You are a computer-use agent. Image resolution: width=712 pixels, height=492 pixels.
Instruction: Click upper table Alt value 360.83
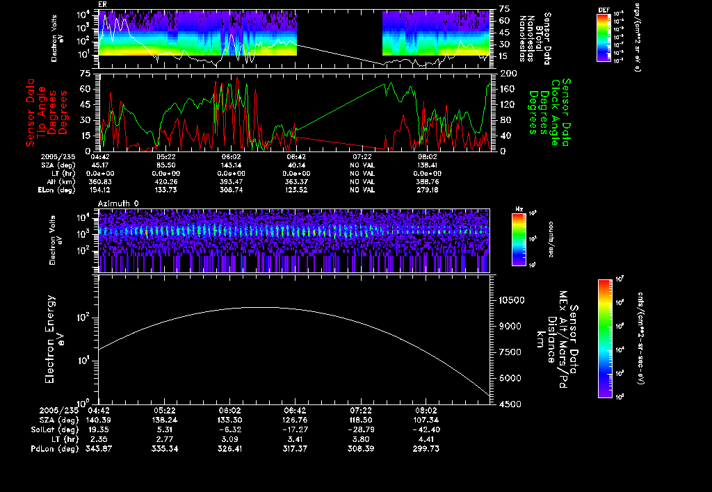(100, 181)
